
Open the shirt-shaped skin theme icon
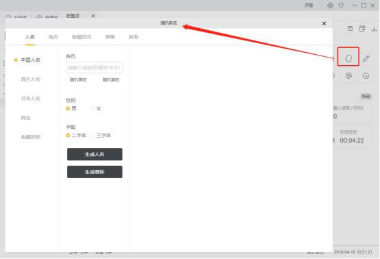point(341,5)
